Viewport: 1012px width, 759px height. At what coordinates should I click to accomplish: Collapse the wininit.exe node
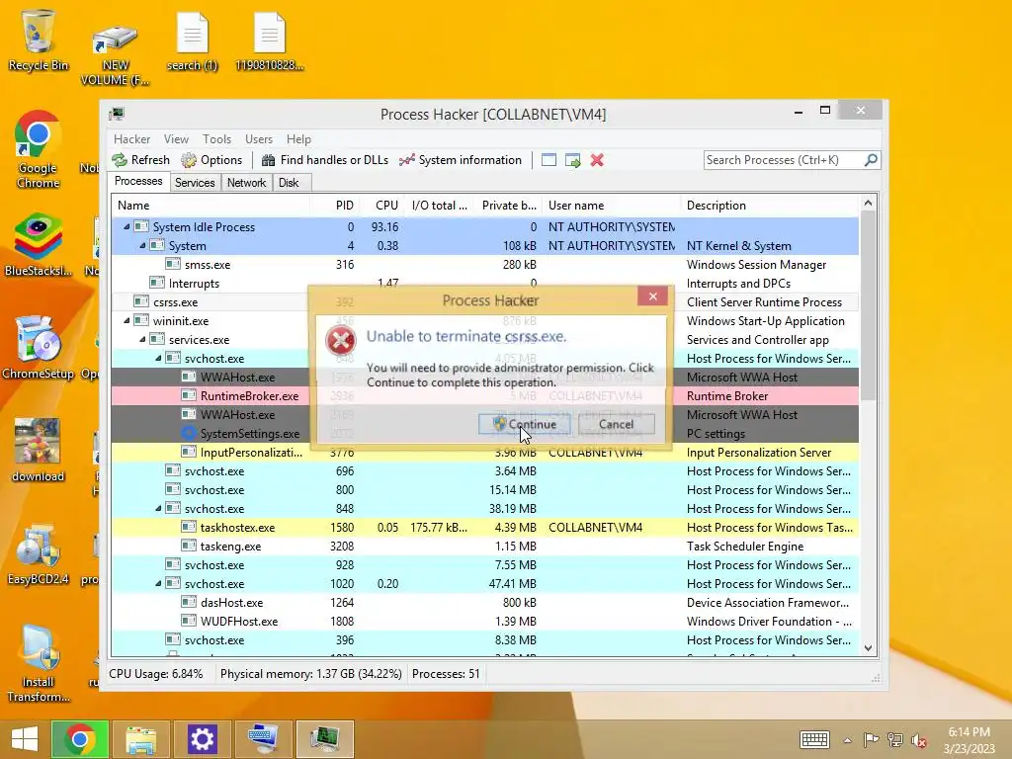click(x=126, y=320)
